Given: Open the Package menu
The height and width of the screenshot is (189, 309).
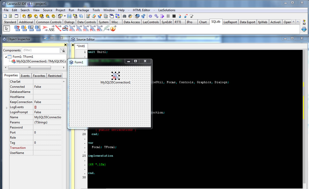Looking at the screenshot, I should click(83, 10).
